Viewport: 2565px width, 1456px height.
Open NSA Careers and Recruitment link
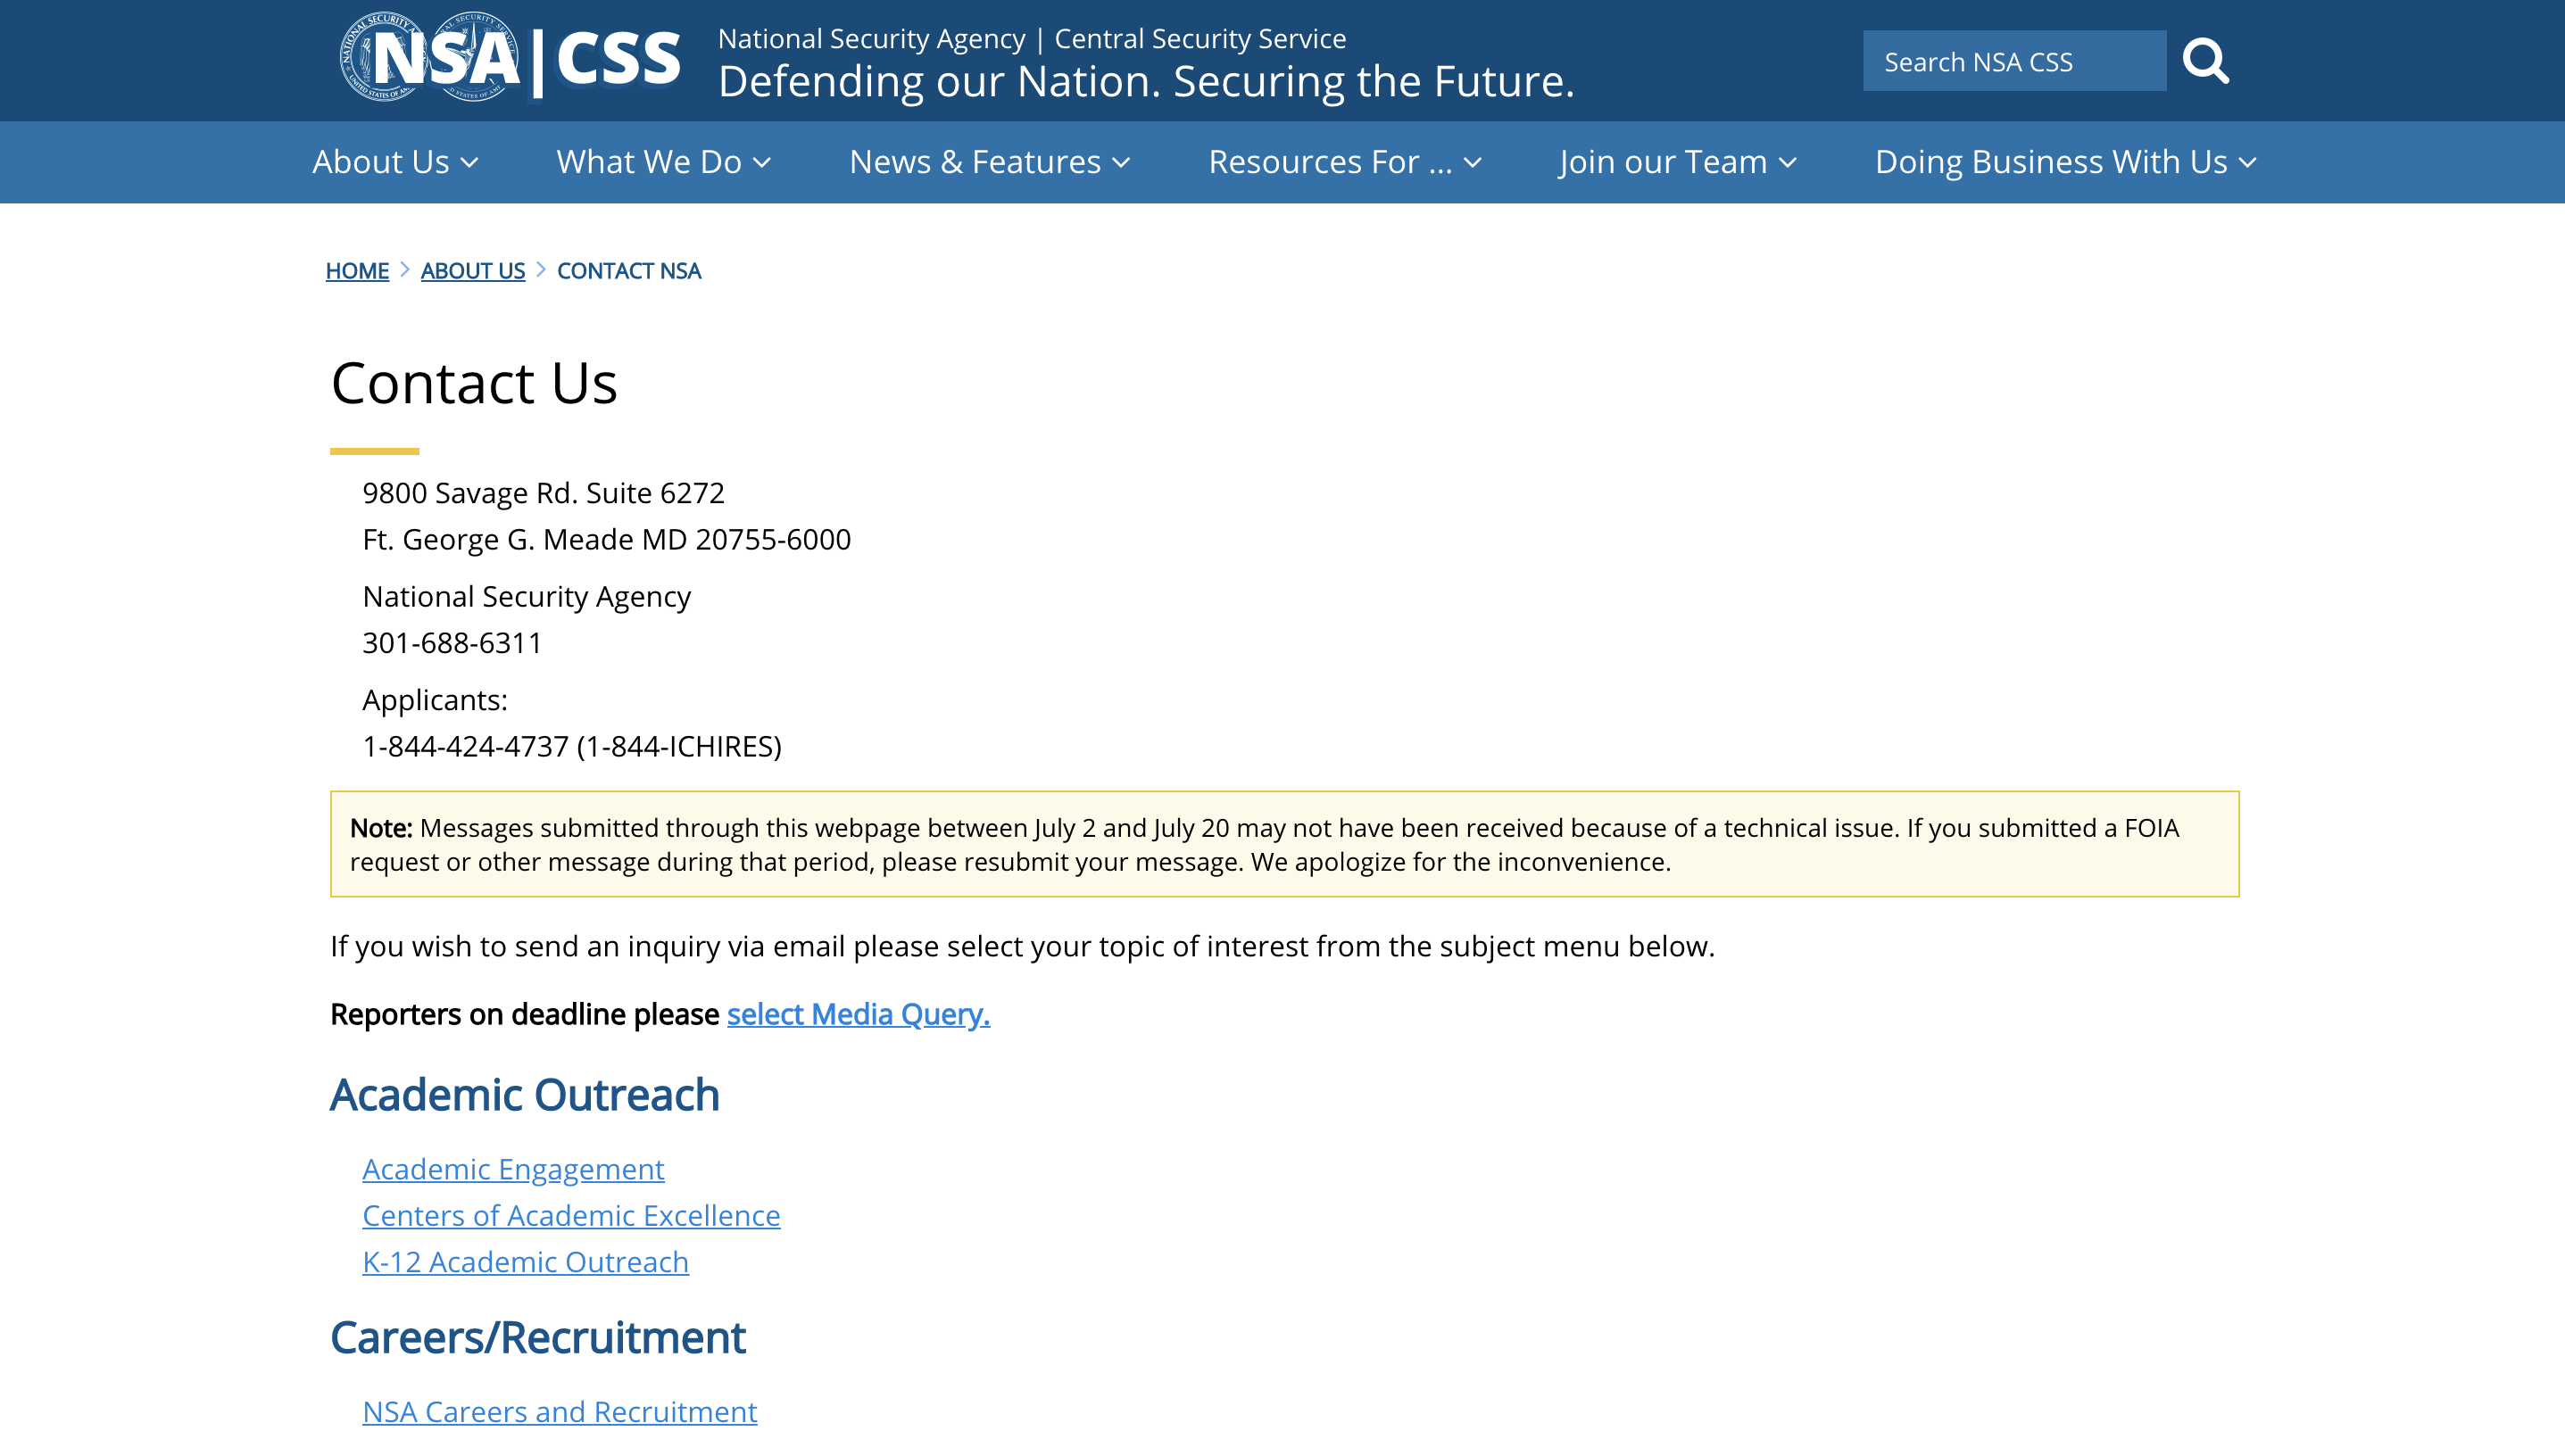point(560,1412)
